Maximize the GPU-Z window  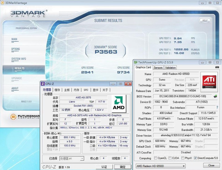click(x=210, y=62)
